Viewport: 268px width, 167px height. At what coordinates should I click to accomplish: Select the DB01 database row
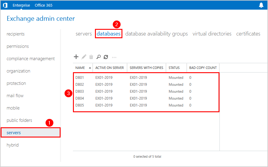pos(80,78)
